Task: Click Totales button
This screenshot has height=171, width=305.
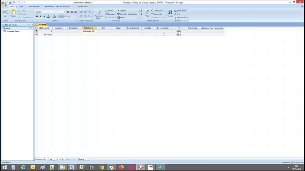Action: (x=122, y=11)
